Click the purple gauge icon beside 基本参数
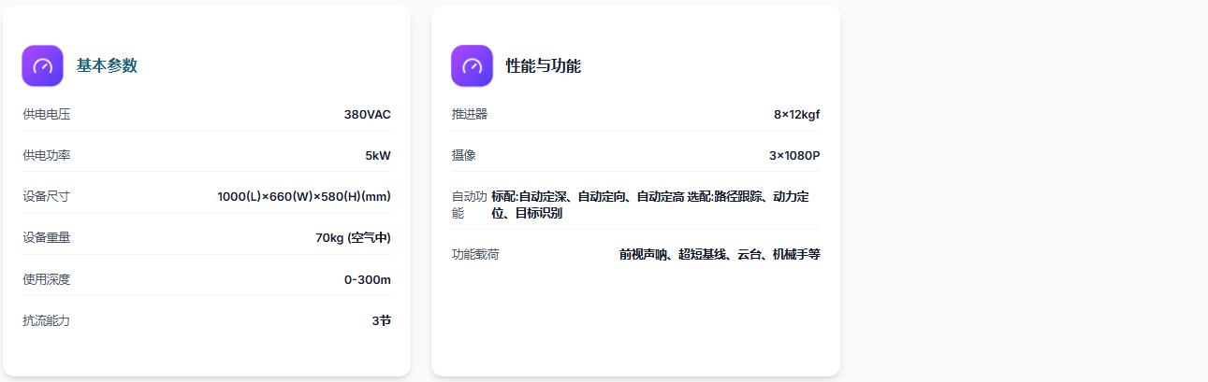This screenshot has width=1208, height=382. pos(42,65)
